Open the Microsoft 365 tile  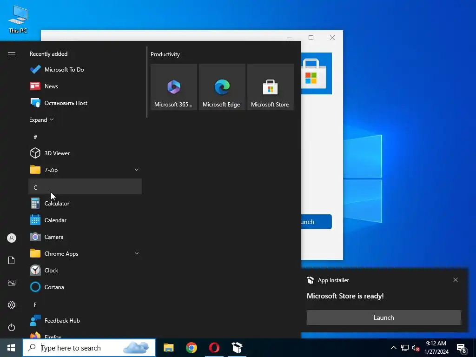tap(174, 87)
